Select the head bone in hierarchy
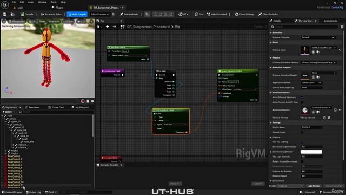The image size is (346, 195). 25,139
